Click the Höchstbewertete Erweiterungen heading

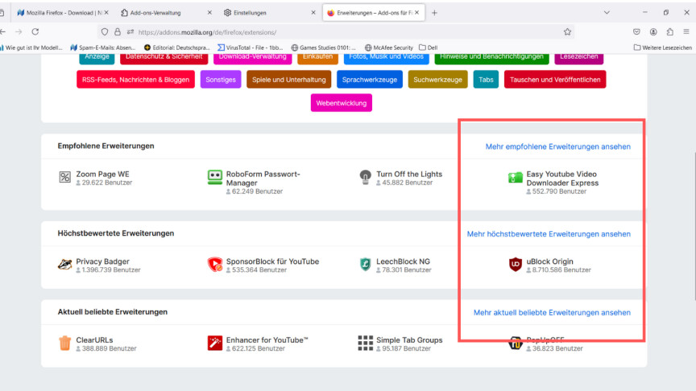click(x=116, y=233)
